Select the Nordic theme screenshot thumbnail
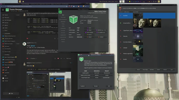The height and width of the screenshot is (100, 179). (x=138, y=59)
